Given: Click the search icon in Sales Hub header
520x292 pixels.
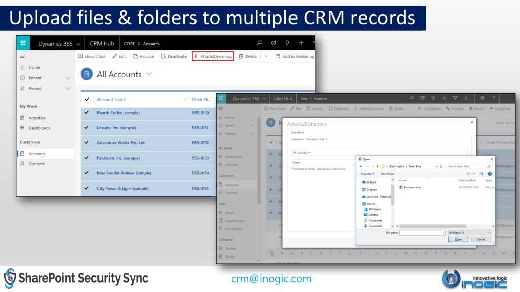Looking at the screenshot, I should 411,98.
